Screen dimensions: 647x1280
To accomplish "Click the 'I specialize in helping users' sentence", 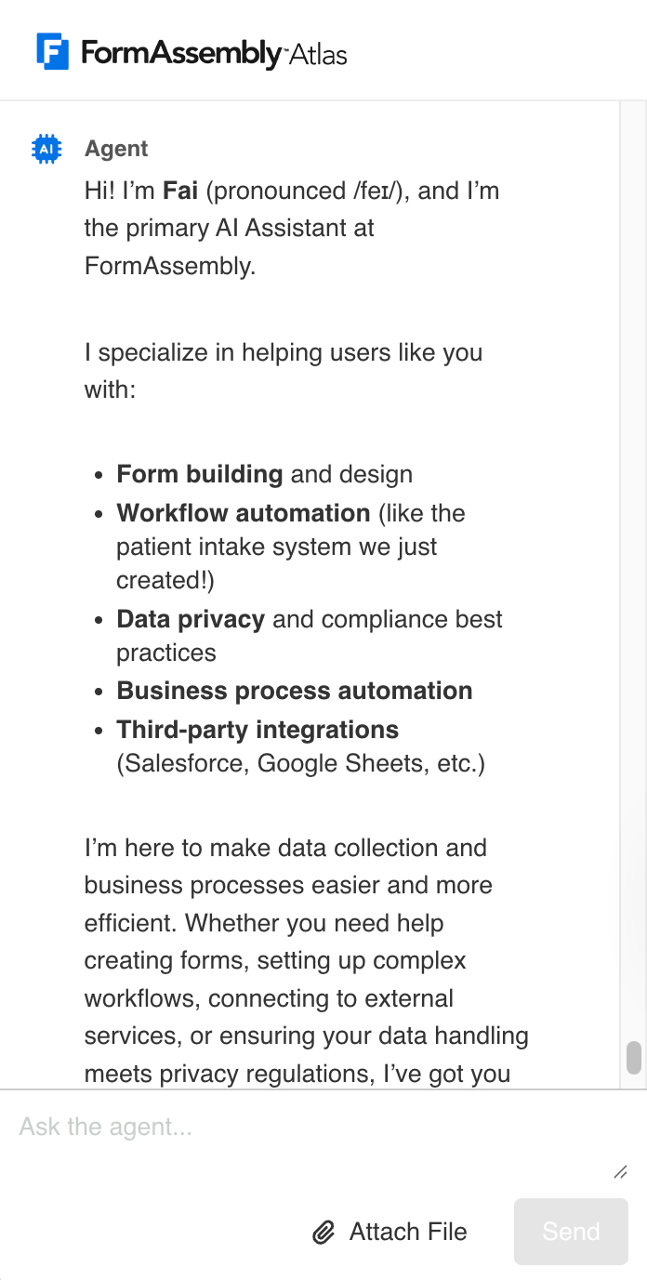I will [284, 353].
